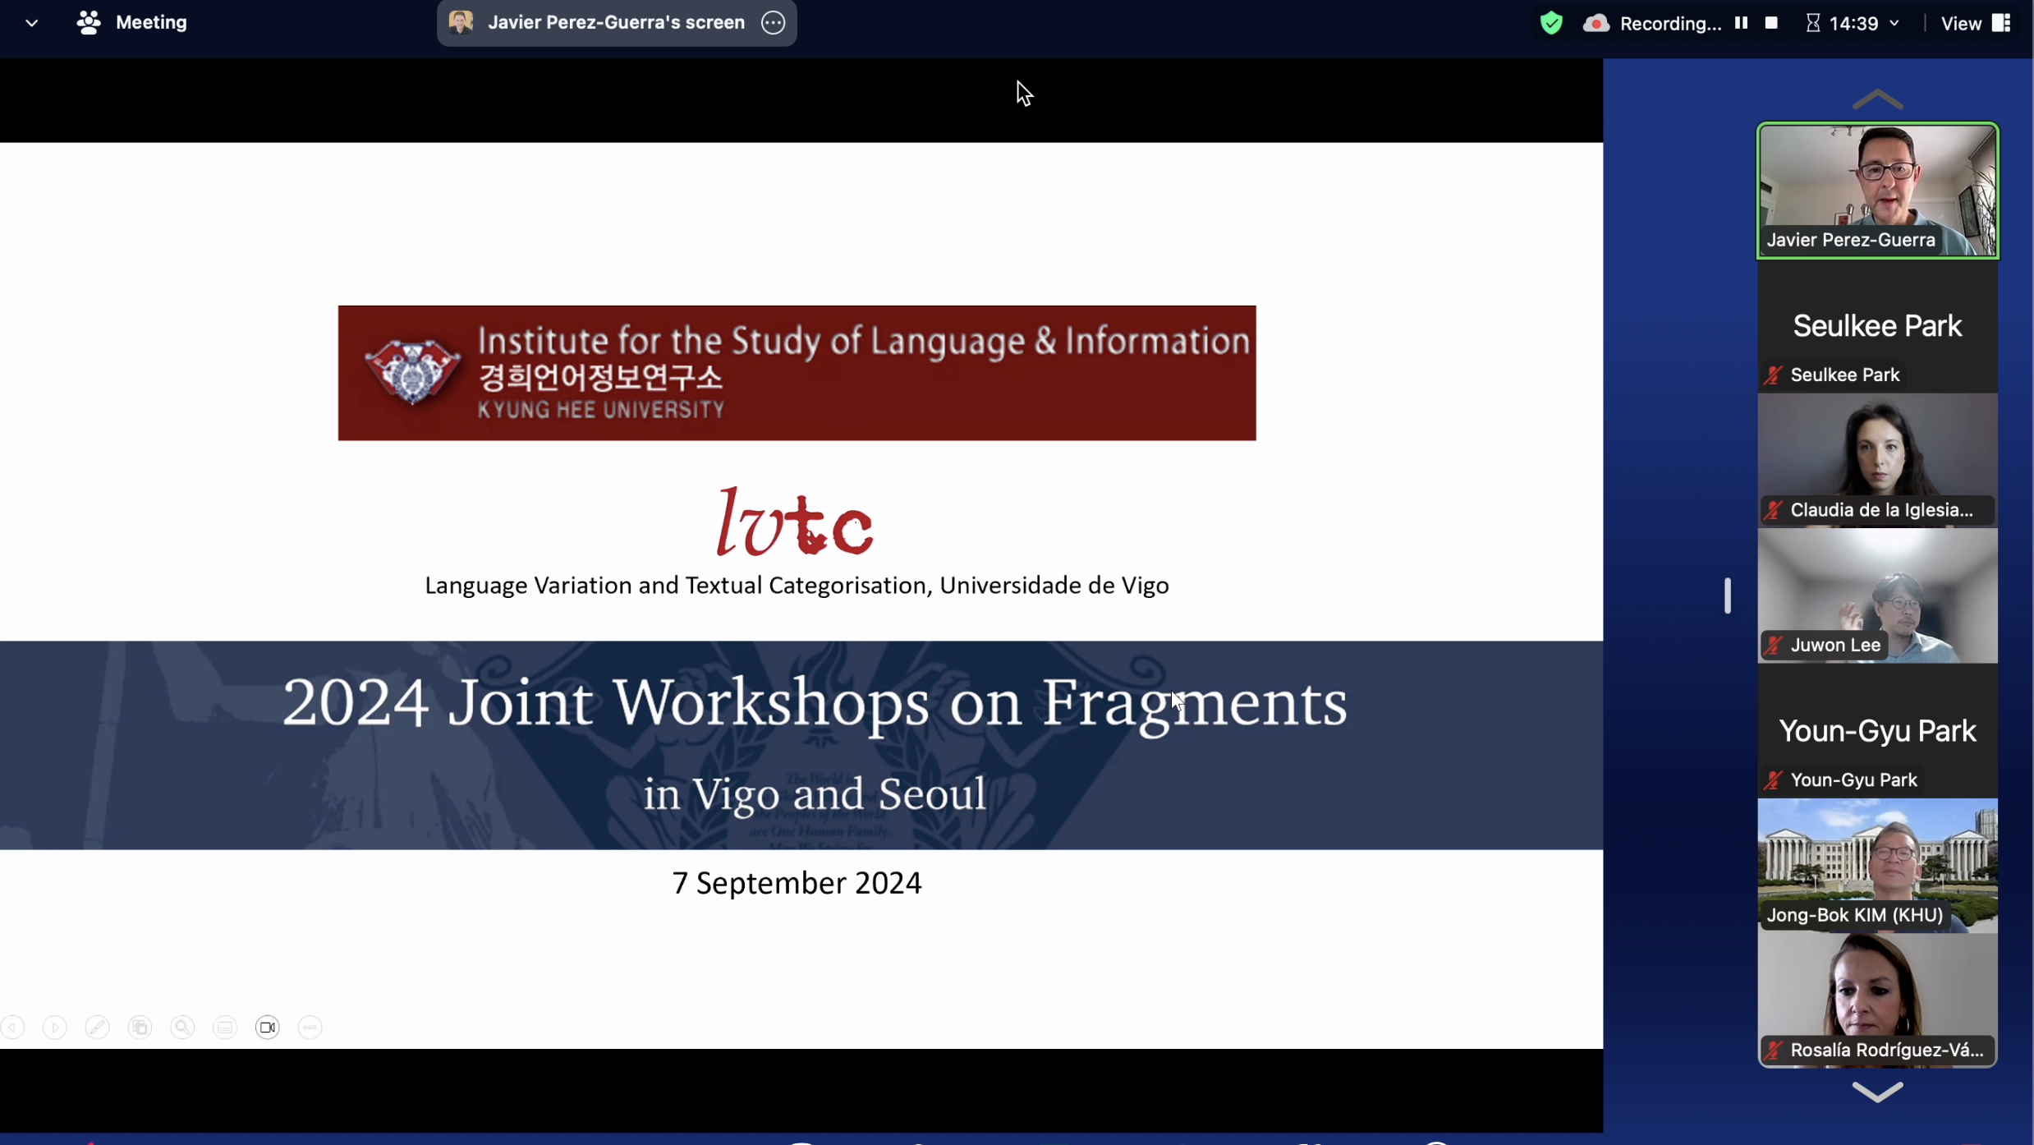2034x1145 pixels.
Task: Select Rosalía Rodríguez-Vá... video tile
Action: coord(1877,1000)
